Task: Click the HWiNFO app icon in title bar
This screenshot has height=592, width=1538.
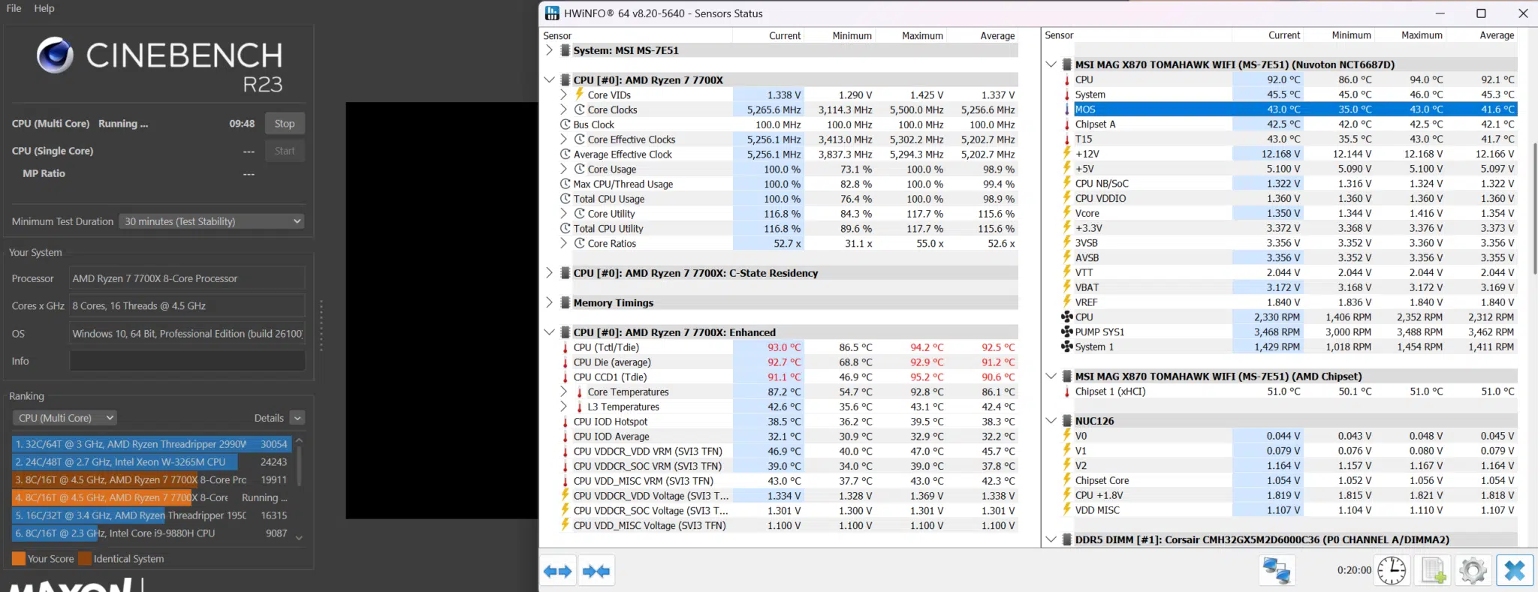Action: [552, 14]
